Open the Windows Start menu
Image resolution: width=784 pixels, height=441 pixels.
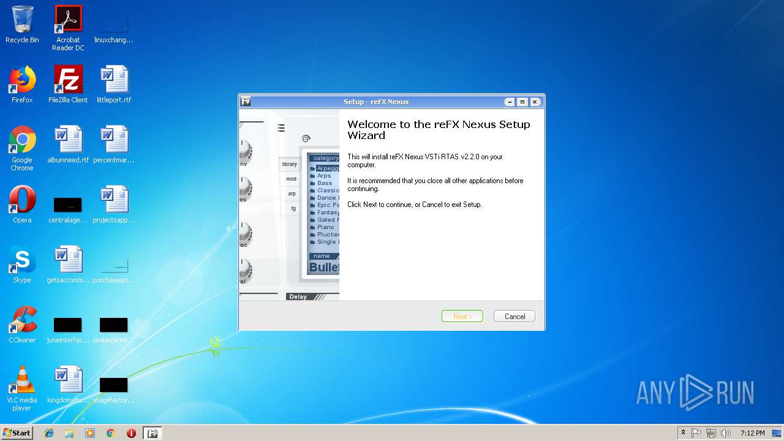pyautogui.click(x=17, y=433)
